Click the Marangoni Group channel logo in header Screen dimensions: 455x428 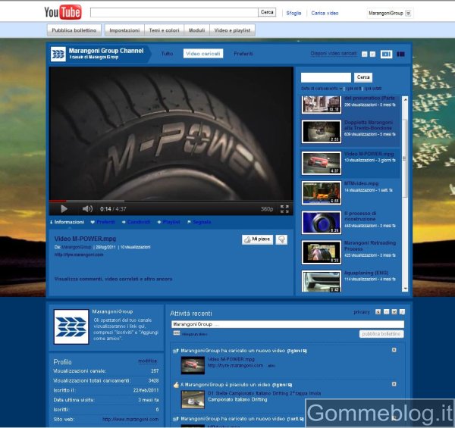tap(58, 54)
